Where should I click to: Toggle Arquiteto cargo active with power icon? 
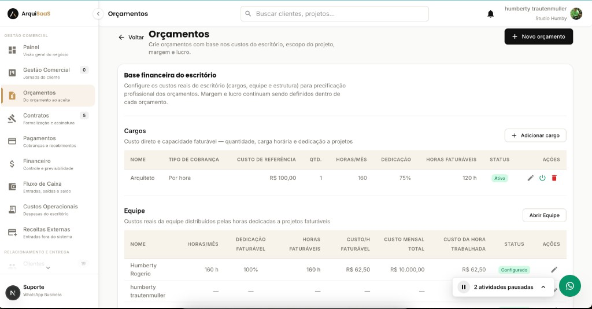coord(542,178)
